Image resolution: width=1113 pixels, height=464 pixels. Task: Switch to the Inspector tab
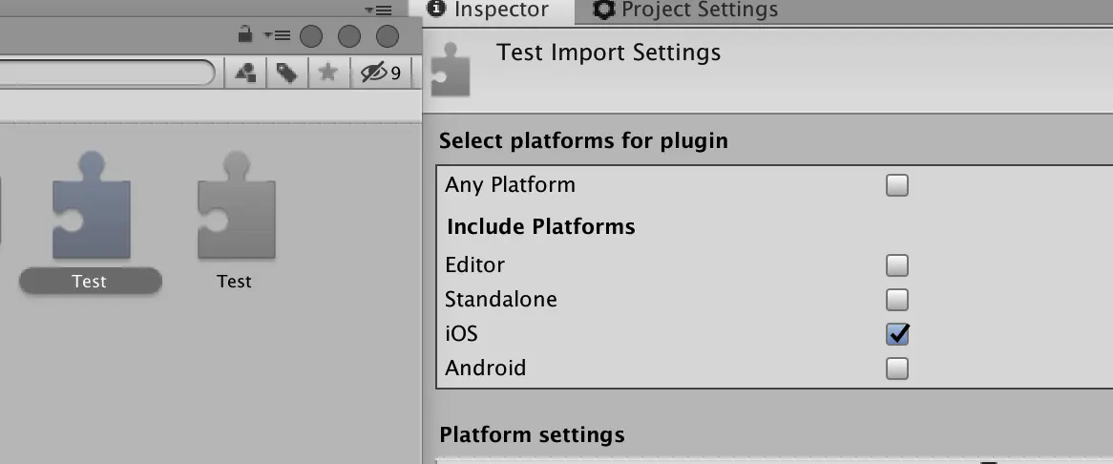pos(491,10)
